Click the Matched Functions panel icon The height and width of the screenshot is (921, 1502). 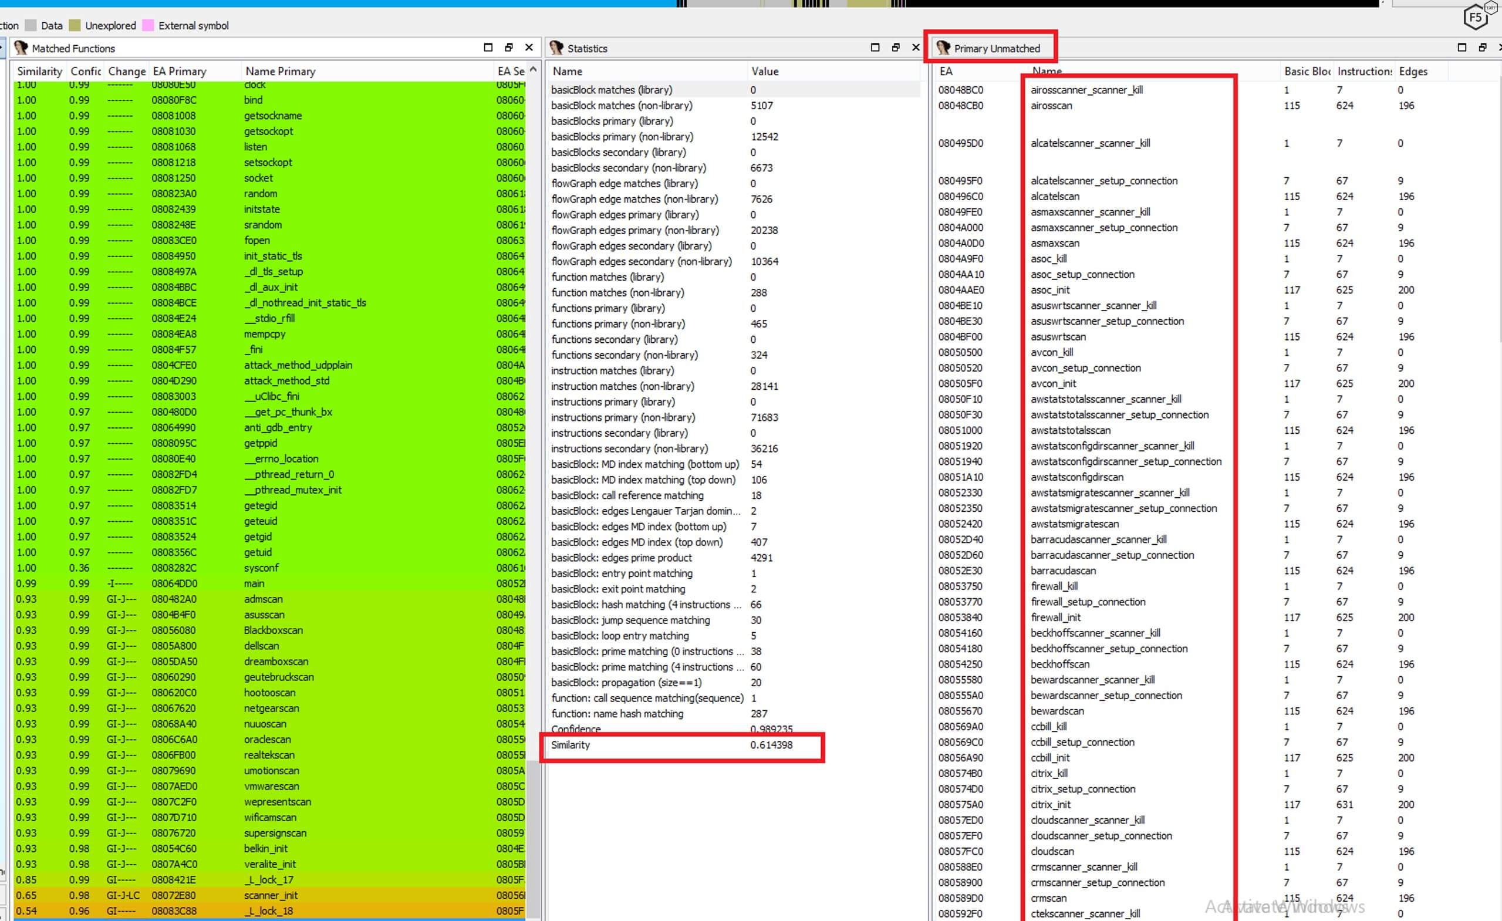click(21, 48)
